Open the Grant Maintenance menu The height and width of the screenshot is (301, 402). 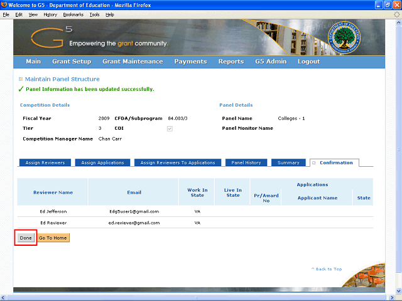pos(133,61)
